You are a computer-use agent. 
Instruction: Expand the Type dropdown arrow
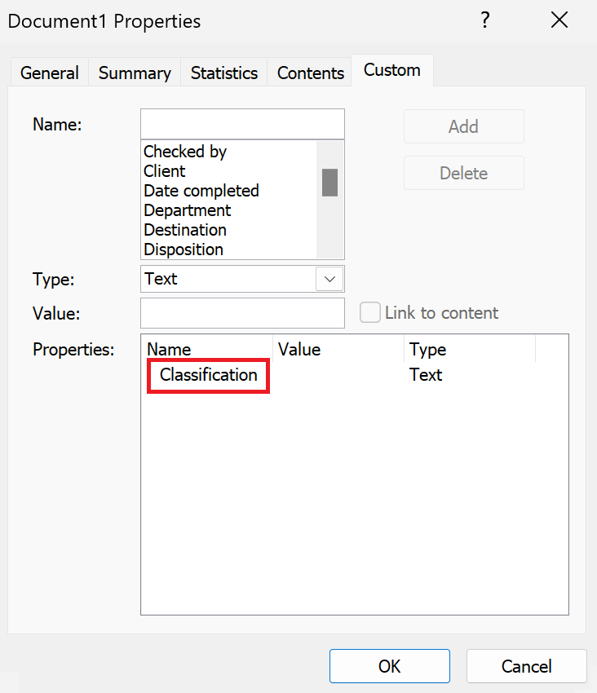329,279
